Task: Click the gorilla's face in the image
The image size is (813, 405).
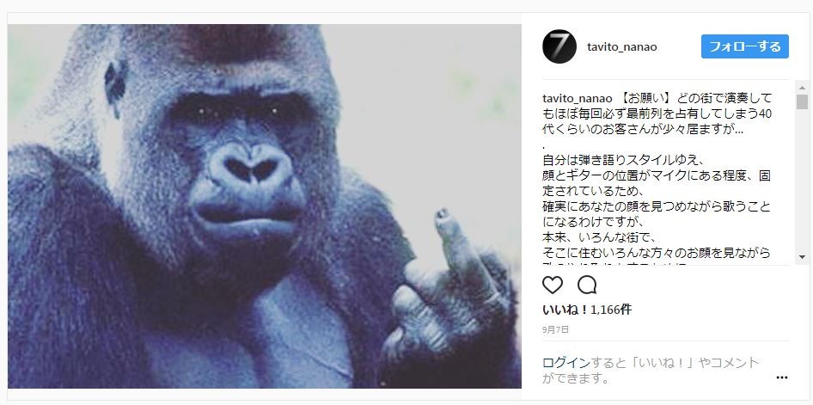Action: (x=244, y=166)
